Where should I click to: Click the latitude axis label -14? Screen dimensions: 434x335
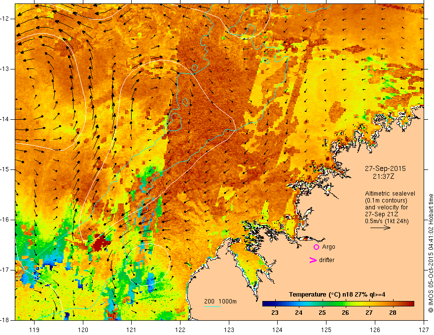[x=5, y=119]
